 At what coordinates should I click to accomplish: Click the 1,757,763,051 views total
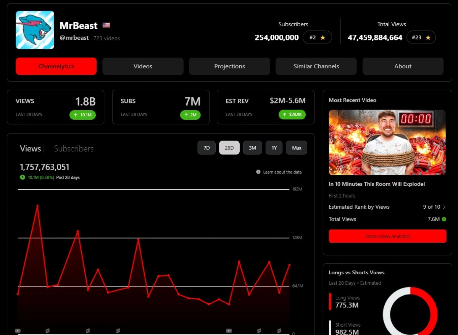[45, 167]
